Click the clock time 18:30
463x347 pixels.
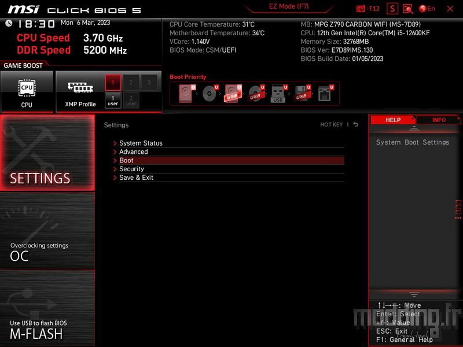point(36,24)
